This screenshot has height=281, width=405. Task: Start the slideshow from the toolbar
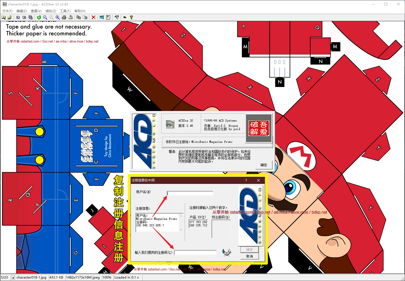click(31, 17)
